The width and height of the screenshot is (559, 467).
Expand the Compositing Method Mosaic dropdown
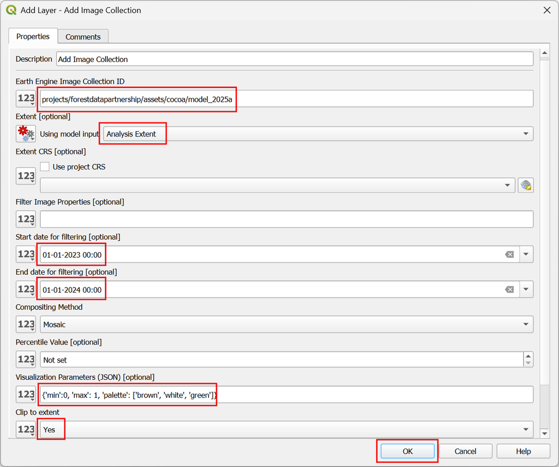coord(287,324)
